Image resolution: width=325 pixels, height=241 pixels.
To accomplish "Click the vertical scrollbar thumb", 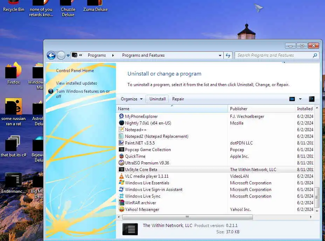I will 317,197.
